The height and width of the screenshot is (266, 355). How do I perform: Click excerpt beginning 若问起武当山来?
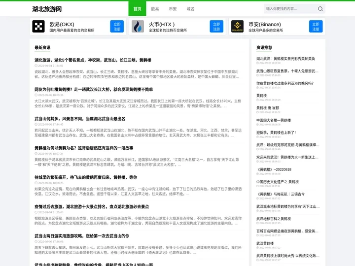[x=138, y=133]
